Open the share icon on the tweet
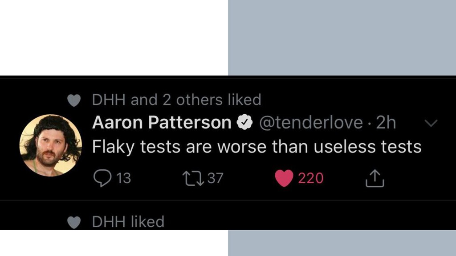 tap(375, 178)
